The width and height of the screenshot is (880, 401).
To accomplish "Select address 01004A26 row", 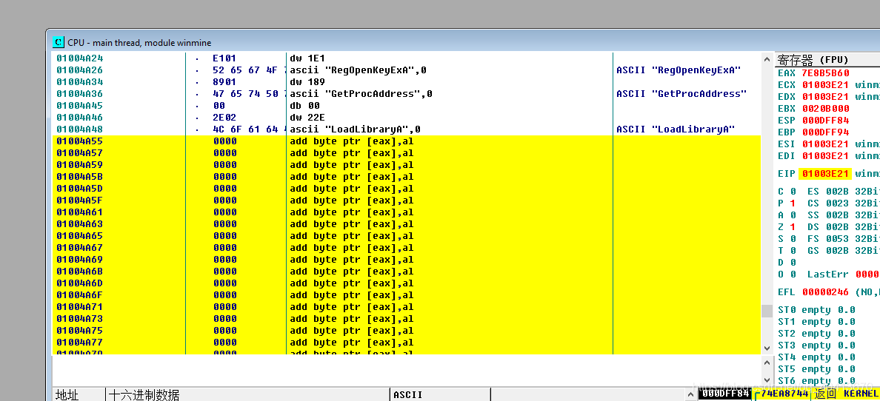I will 80,70.
